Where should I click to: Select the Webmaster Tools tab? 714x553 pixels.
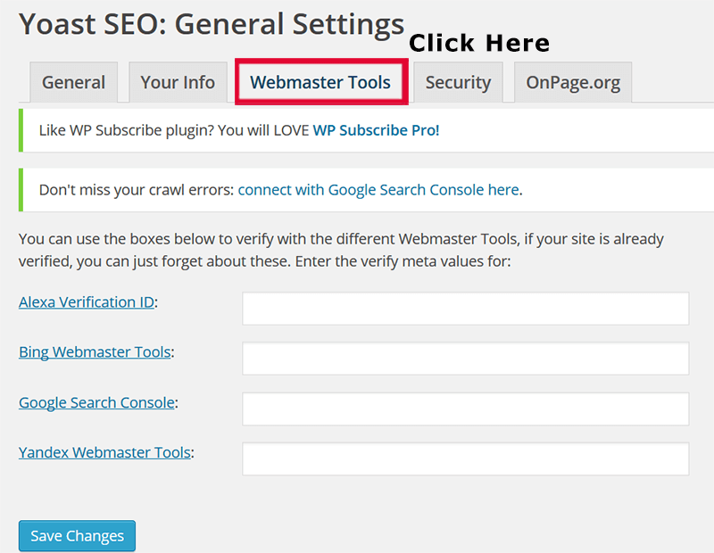coord(320,82)
